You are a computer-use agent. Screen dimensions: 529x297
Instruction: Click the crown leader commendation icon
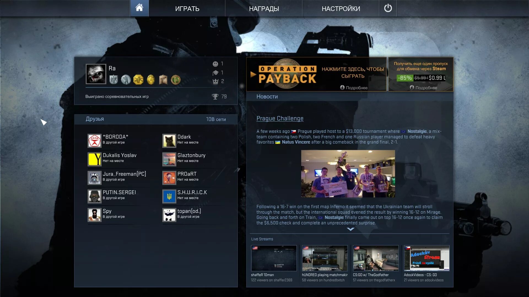pos(215,81)
